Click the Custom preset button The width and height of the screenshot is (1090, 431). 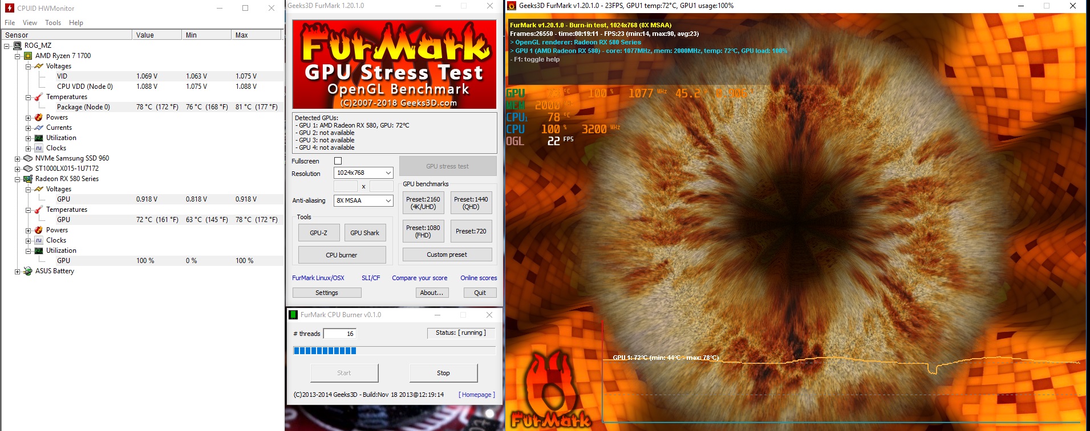pos(447,255)
